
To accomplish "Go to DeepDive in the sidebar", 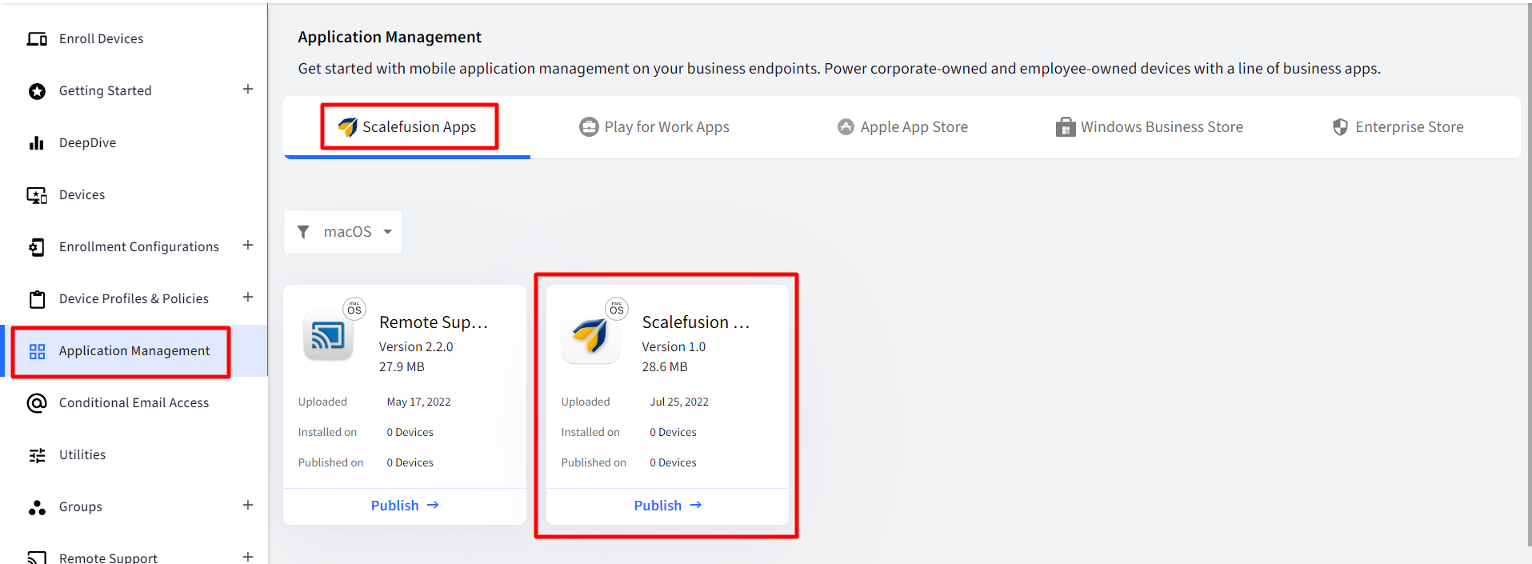I will (134, 143).
